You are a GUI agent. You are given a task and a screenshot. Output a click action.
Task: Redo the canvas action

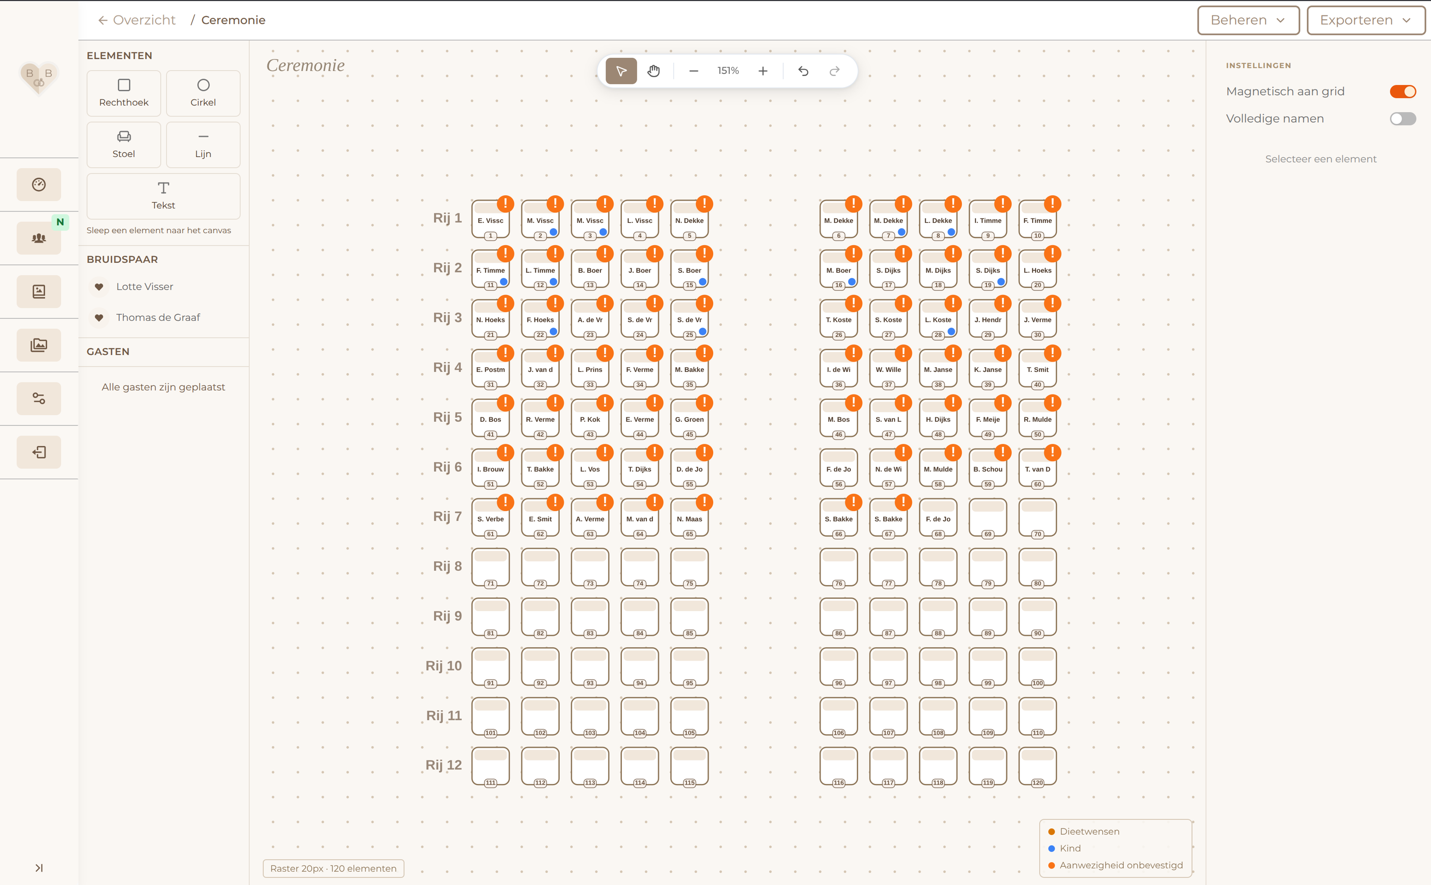[x=835, y=71]
